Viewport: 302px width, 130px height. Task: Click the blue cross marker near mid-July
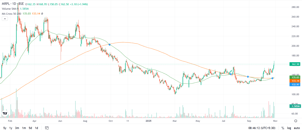pyautogui.click(x=231, y=74)
